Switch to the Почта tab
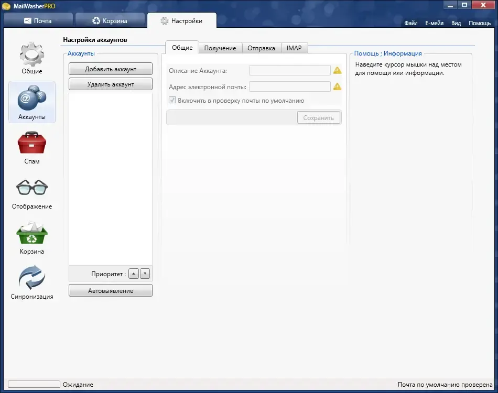Image resolution: width=498 pixels, height=393 pixels. coord(38,20)
